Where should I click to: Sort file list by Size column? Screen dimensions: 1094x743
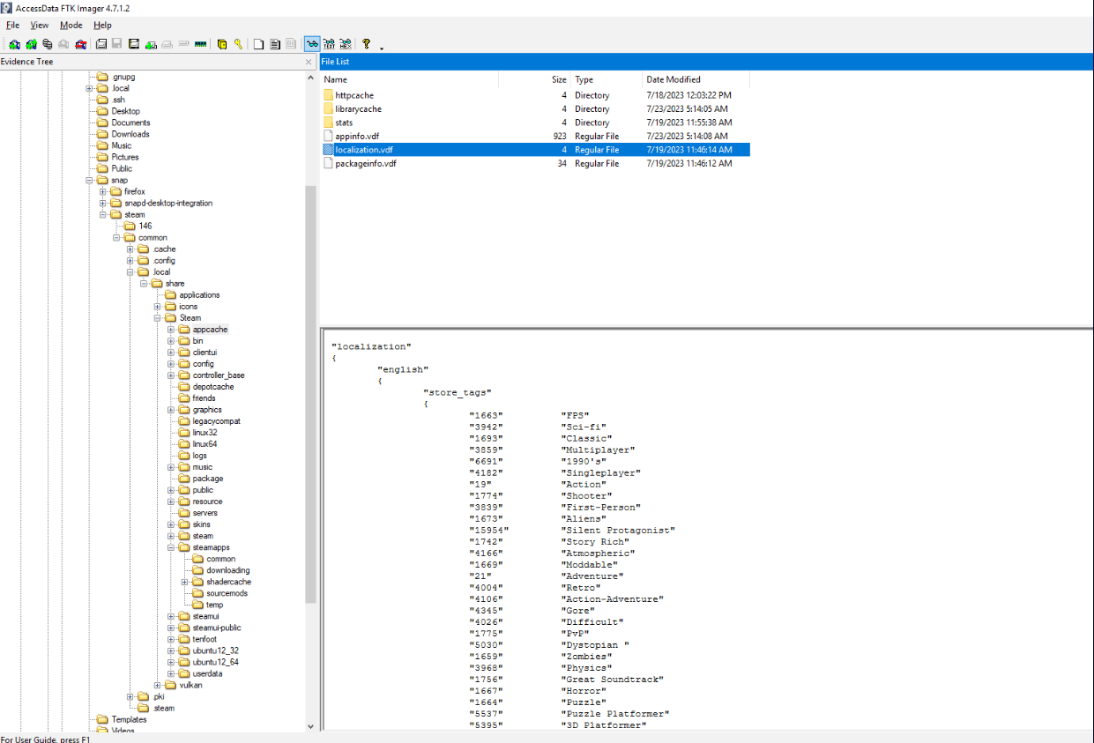tap(534, 79)
